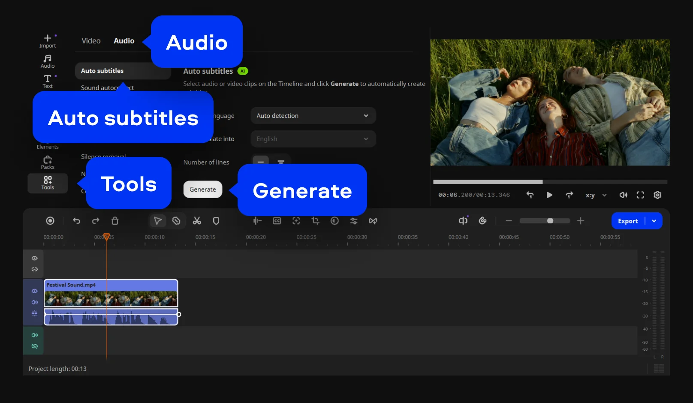Switch to the Video tab
Image resolution: width=693 pixels, height=403 pixels.
coord(91,41)
